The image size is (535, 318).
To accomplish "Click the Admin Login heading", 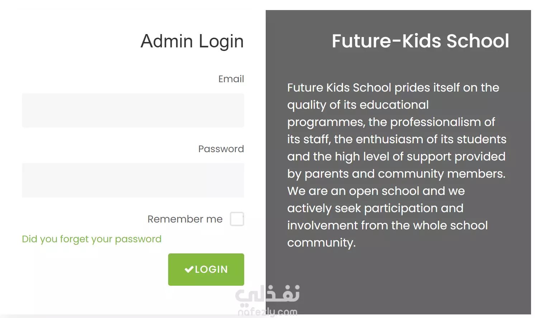I will 192,41.
